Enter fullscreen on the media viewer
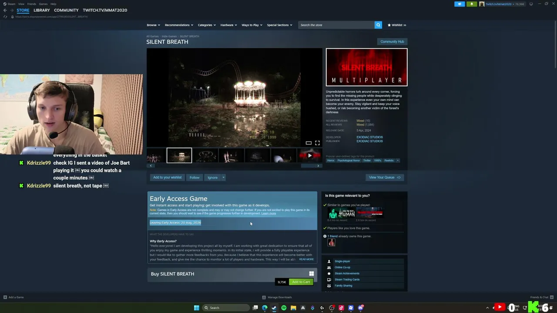 coord(317,143)
